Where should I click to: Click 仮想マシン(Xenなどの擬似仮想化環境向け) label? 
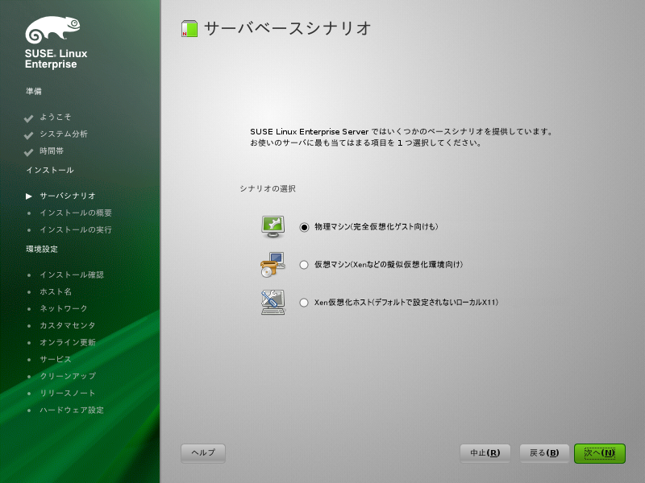coord(389,265)
